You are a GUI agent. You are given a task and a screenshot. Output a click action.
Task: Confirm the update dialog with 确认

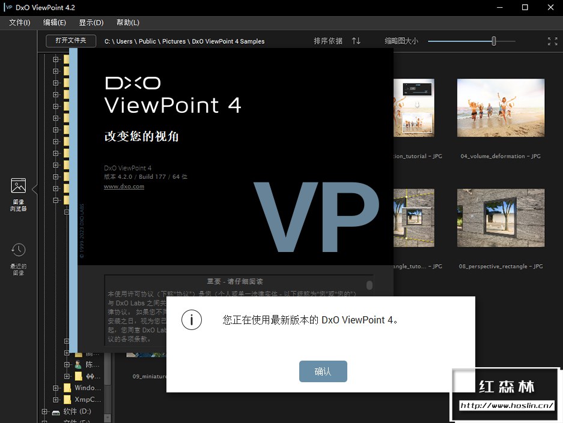323,371
